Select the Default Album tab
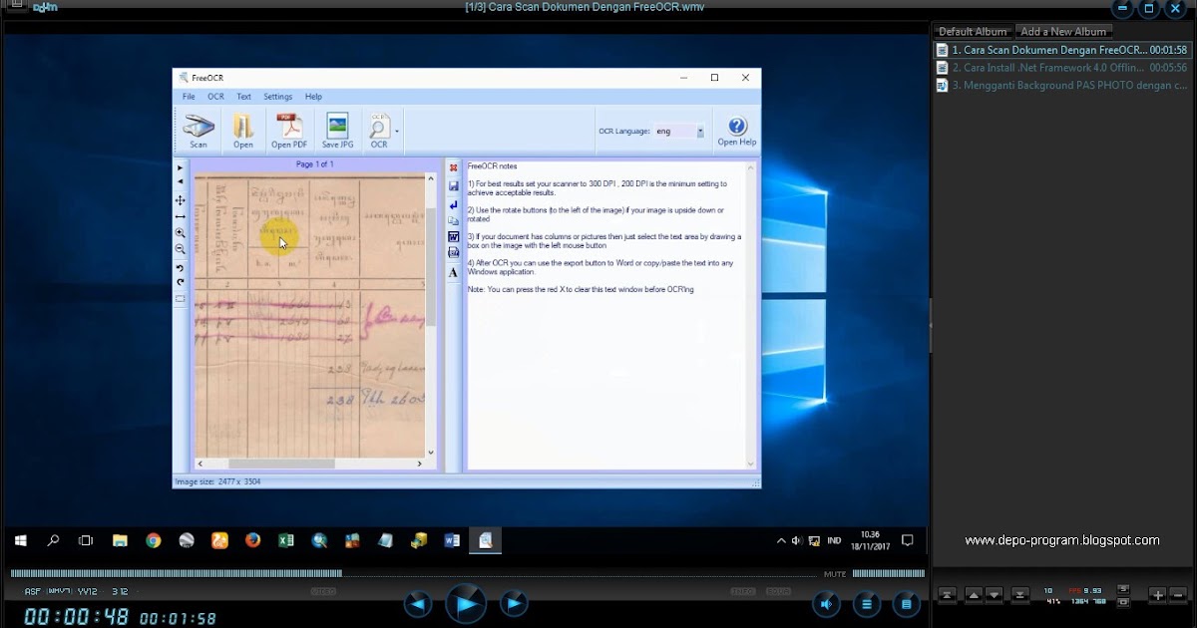Screen dimensions: 1197x628 tap(973, 31)
